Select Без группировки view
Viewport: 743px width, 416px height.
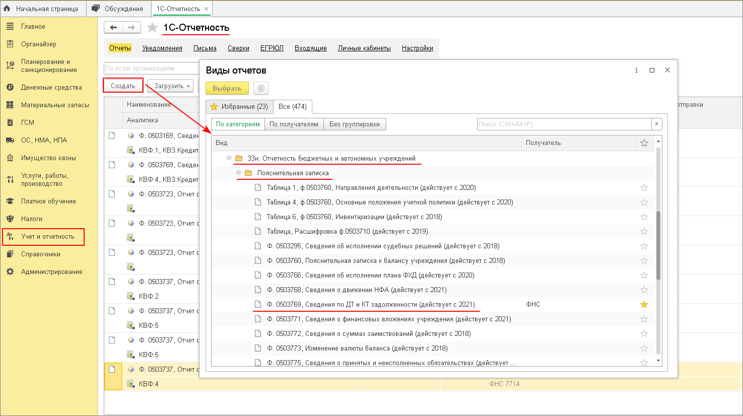355,124
